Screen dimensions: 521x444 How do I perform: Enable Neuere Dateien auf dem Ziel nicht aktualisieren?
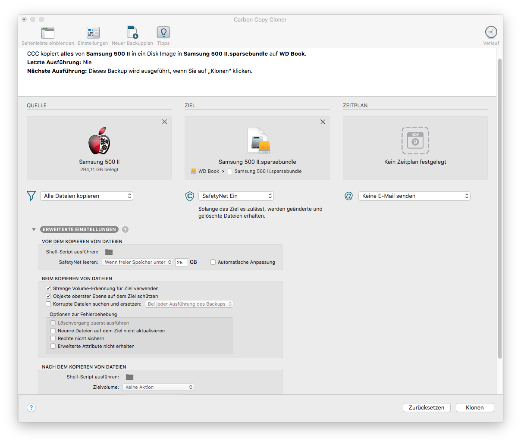53,331
